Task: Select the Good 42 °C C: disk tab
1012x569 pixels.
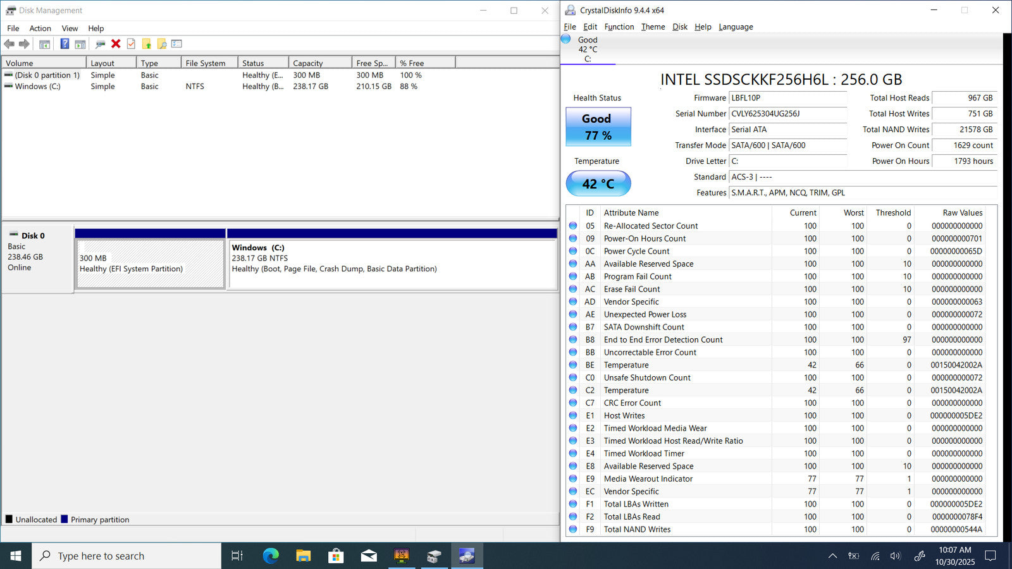Action: click(x=588, y=49)
